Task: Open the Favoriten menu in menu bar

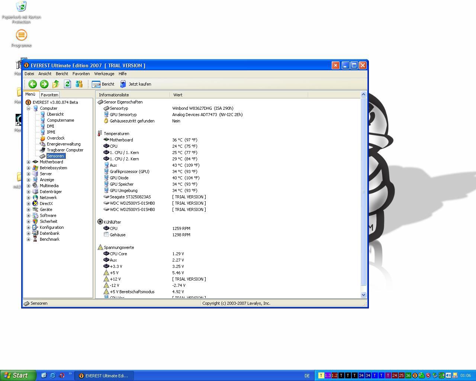Action: [x=81, y=74]
